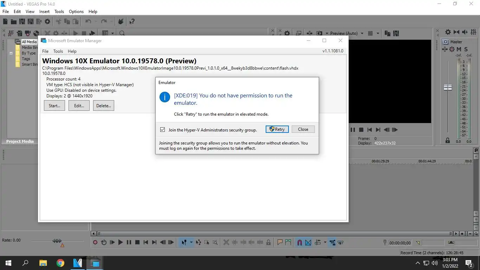The height and width of the screenshot is (270, 480).
Task: Toggle Enable Snapping magnet icon
Action: [x=300, y=242]
